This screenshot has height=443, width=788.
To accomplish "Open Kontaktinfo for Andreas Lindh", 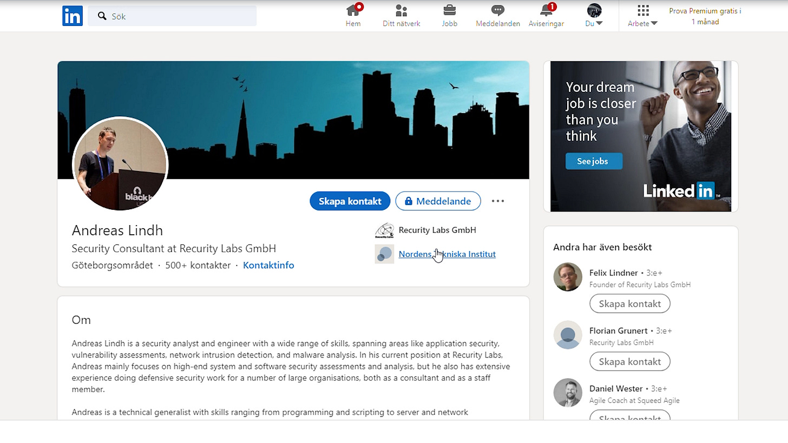I will click(x=268, y=266).
